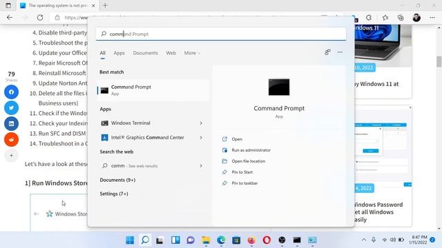Click the taskbar Search icon
Image resolution: width=442 pixels, height=248 pixels.
coord(145,240)
